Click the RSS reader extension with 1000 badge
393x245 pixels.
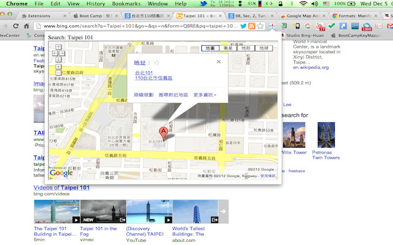pyautogui.click(x=367, y=26)
